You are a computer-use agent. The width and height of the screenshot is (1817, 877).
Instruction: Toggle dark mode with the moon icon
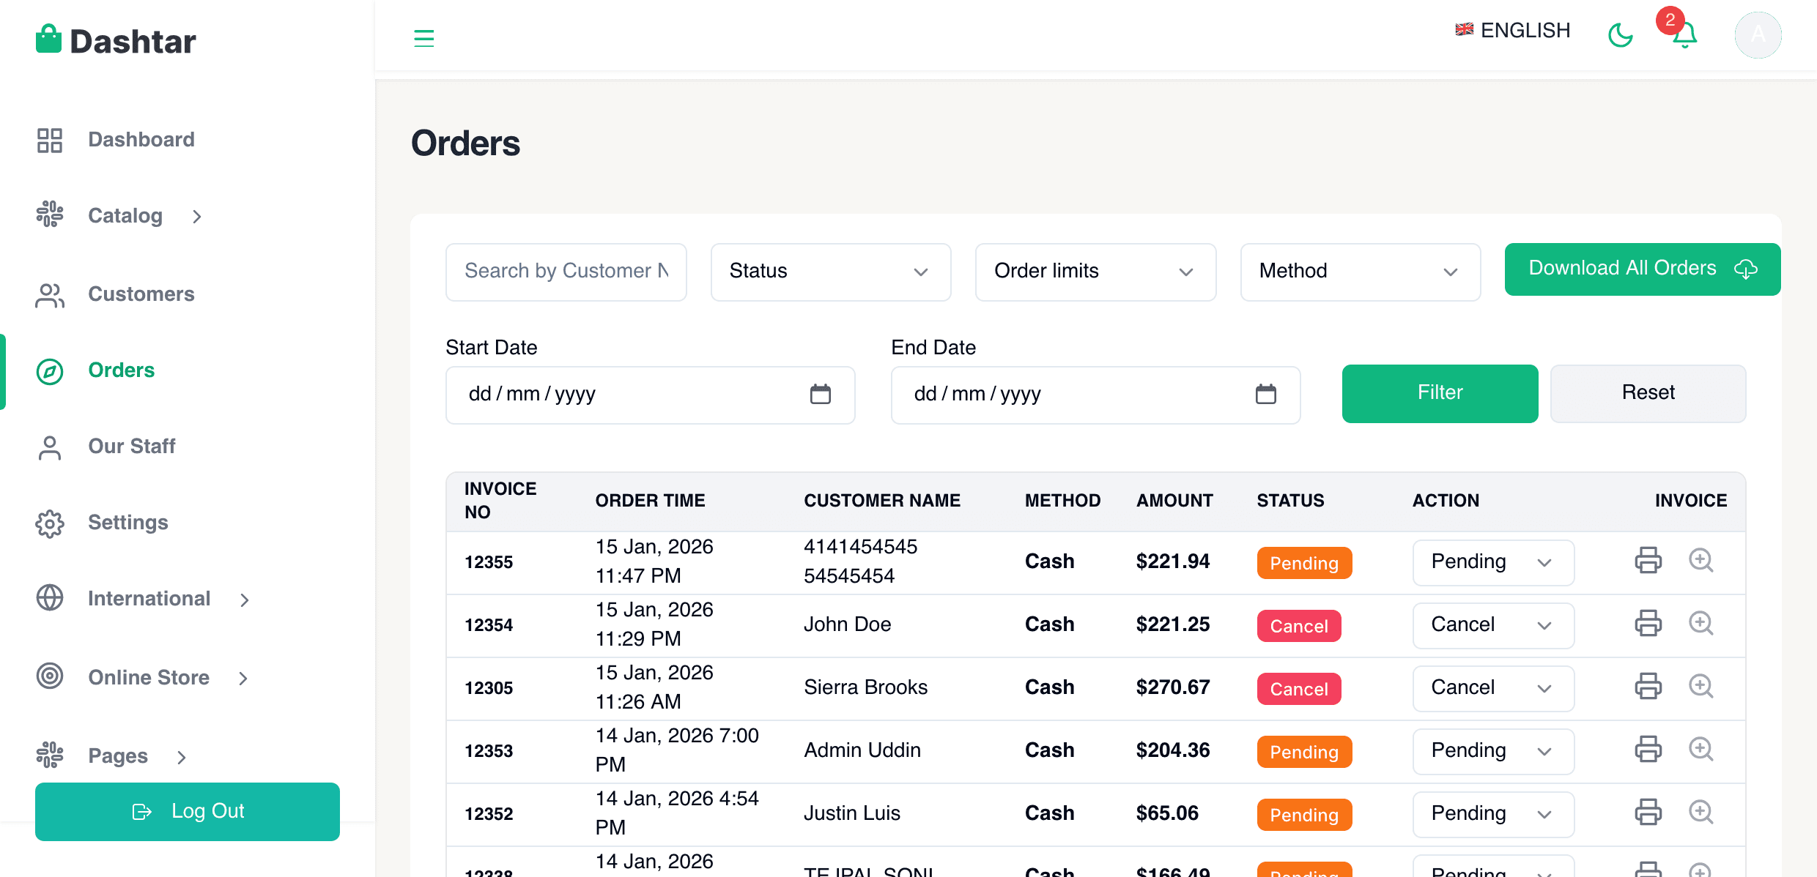(1621, 34)
